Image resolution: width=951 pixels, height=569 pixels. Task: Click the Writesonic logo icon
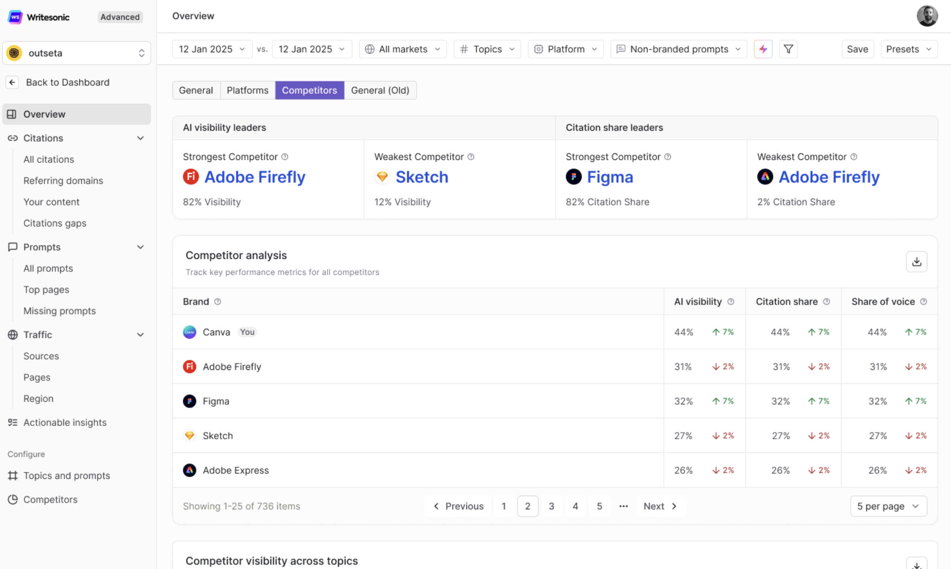pos(15,17)
